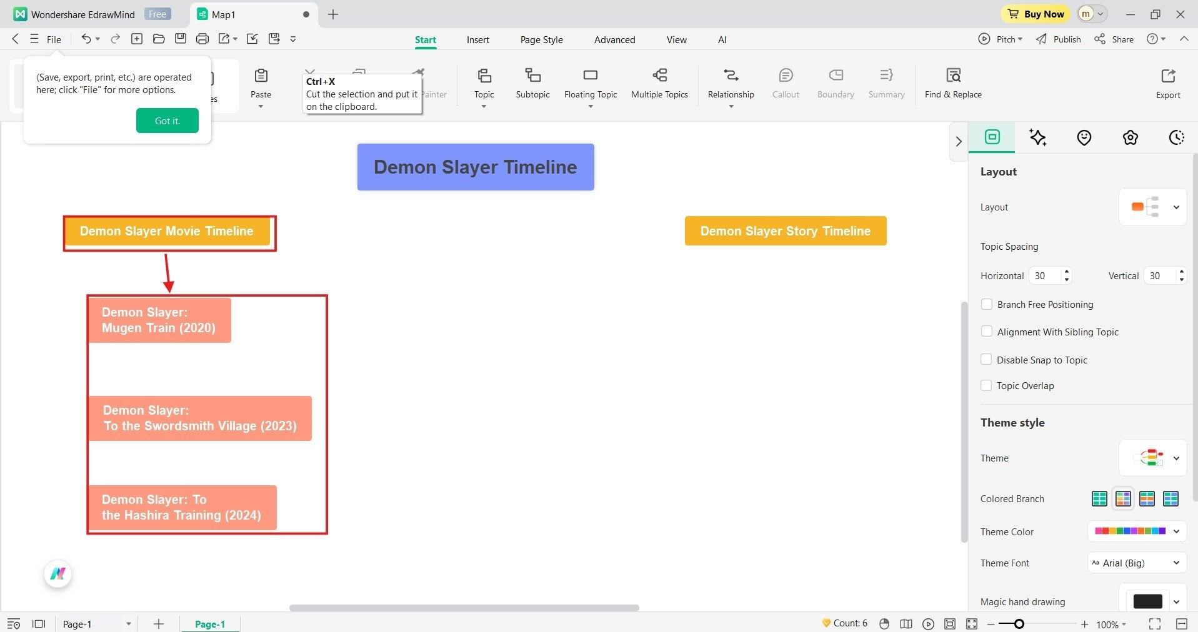The image size is (1198, 632).
Task: Click the Undo arrow icon
Action: point(86,39)
